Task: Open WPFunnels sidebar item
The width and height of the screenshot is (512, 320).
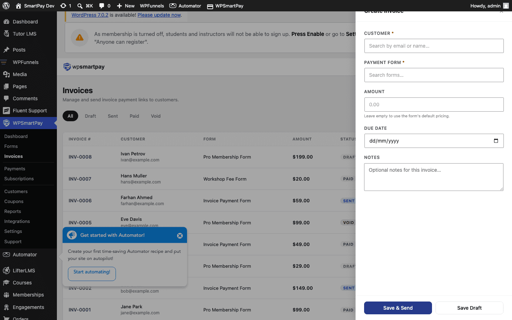Action: (28, 62)
